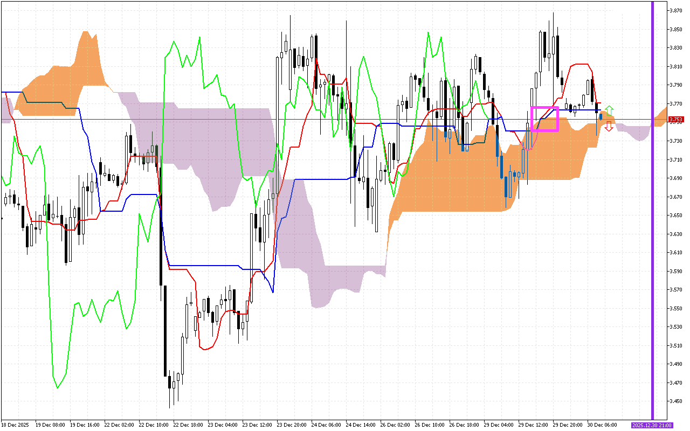Screen dimensions: 690x431
Task: Select the 24 Dec 06:00 time label
Action: click(327, 425)
